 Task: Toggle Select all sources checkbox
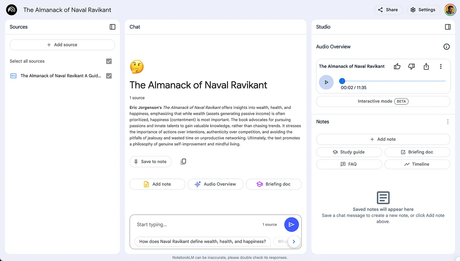109,61
